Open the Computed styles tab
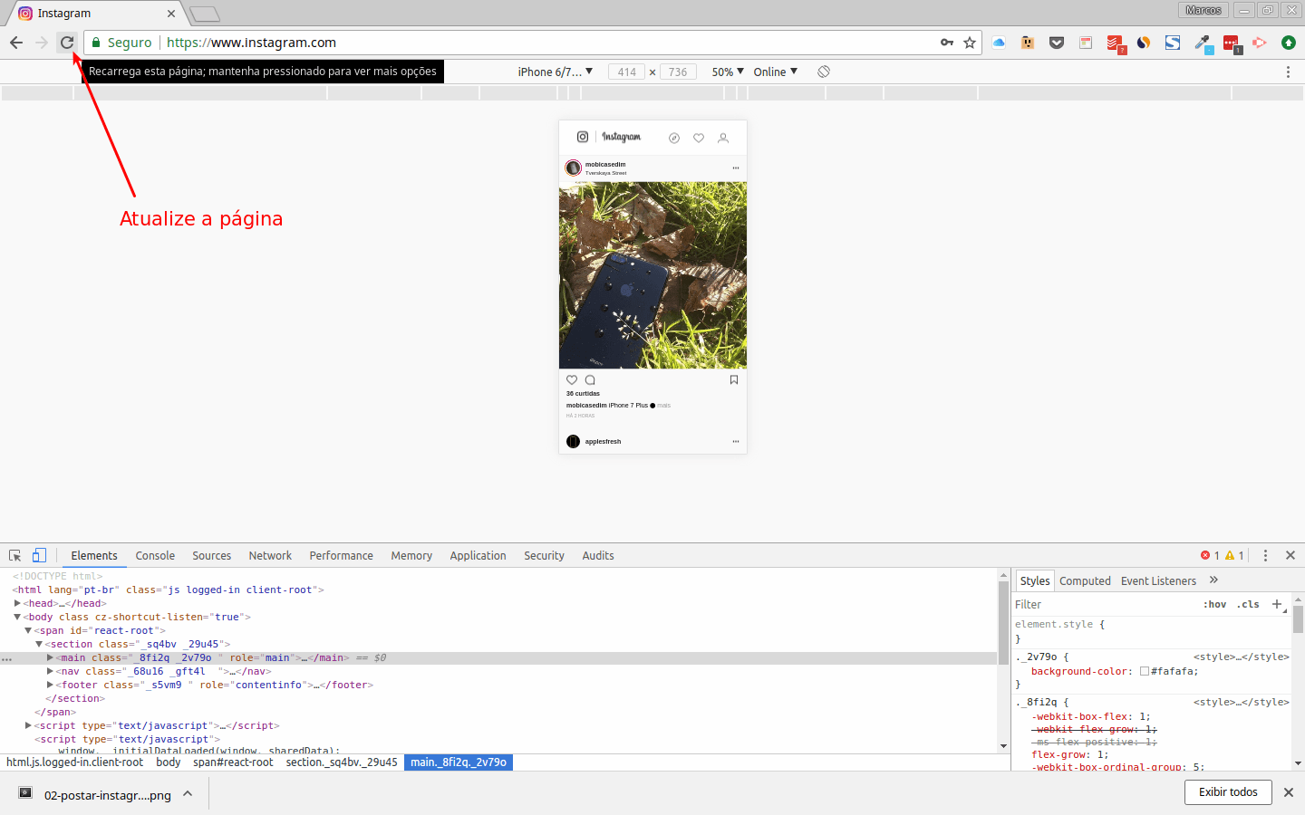1305x815 pixels. point(1085,580)
